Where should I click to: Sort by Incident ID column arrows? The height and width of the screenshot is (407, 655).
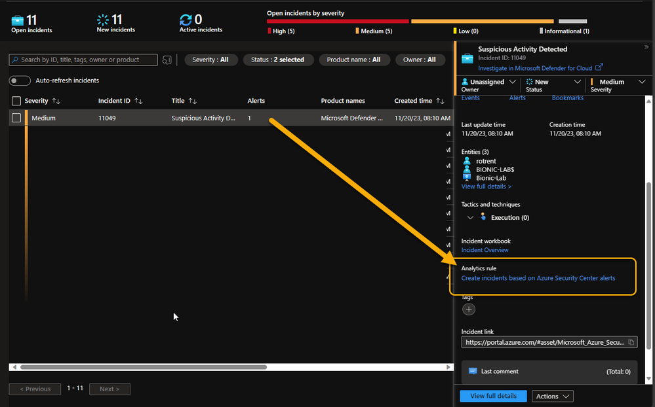138,101
